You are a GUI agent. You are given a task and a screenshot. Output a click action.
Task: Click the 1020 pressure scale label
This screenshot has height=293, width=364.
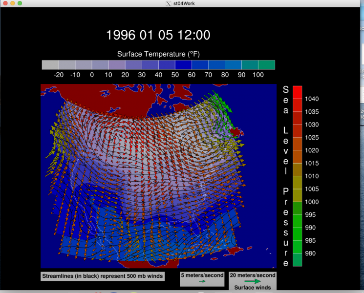point(311,150)
